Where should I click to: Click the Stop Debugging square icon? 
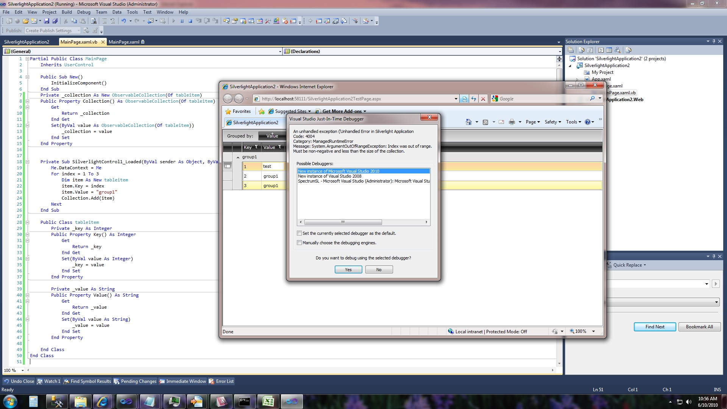[190, 21]
